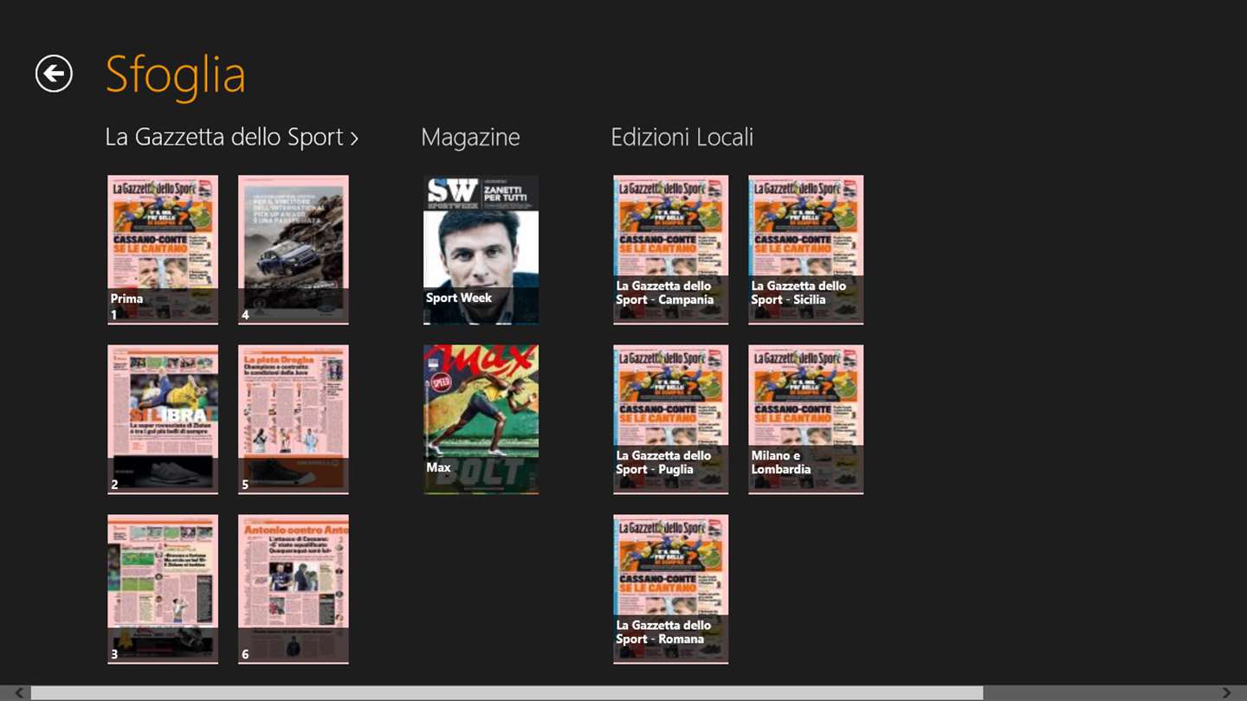Click the Edizioni Locali section heading
Viewport: 1247px width, 701px height.
pyautogui.click(x=682, y=137)
